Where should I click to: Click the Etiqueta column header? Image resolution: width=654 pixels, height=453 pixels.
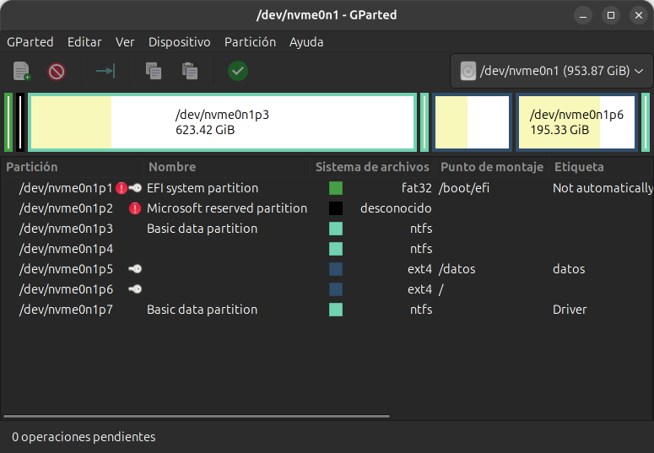(602, 167)
